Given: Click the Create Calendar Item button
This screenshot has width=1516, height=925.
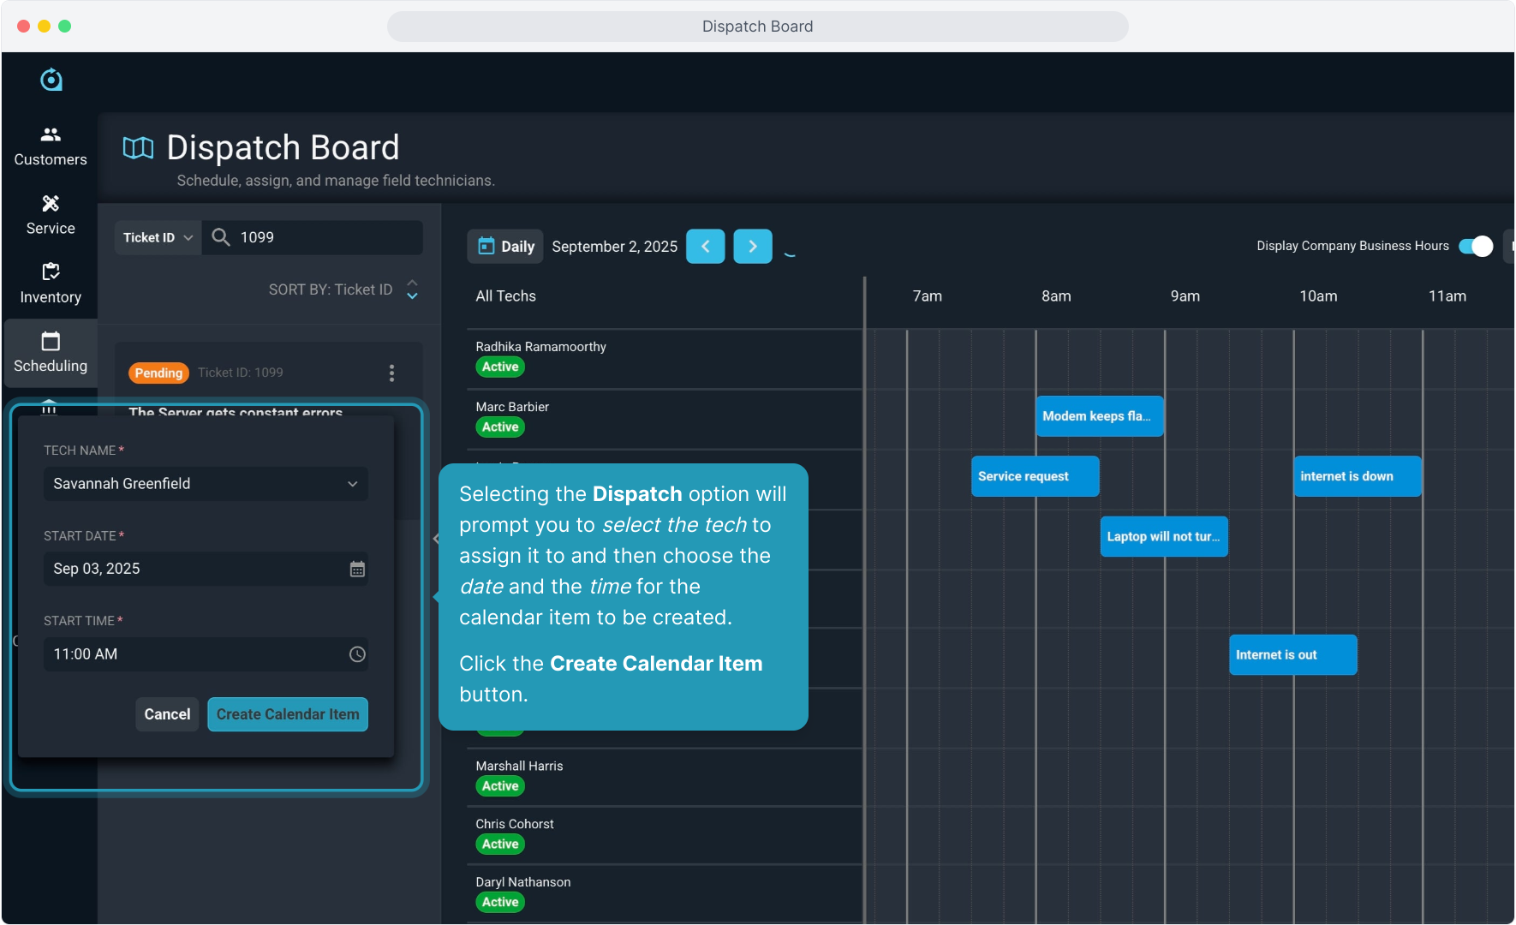Looking at the screenshot, I should 288,714.
